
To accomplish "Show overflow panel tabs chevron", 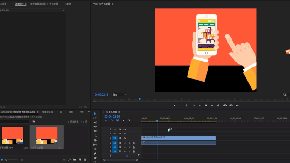I will 89,112.
